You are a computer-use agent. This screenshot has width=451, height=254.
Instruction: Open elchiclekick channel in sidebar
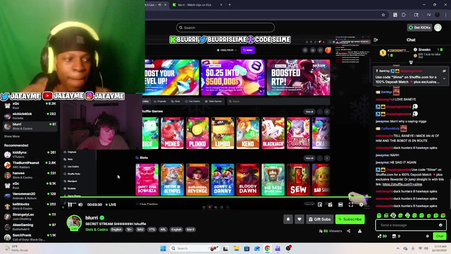(x=30, y=116)
